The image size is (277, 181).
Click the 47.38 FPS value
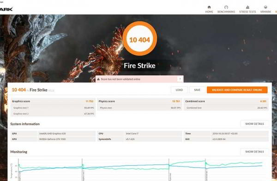(89, 114)
